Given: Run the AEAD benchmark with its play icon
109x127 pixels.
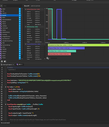Looking at the screenshot, I should (x=20, y=9).
